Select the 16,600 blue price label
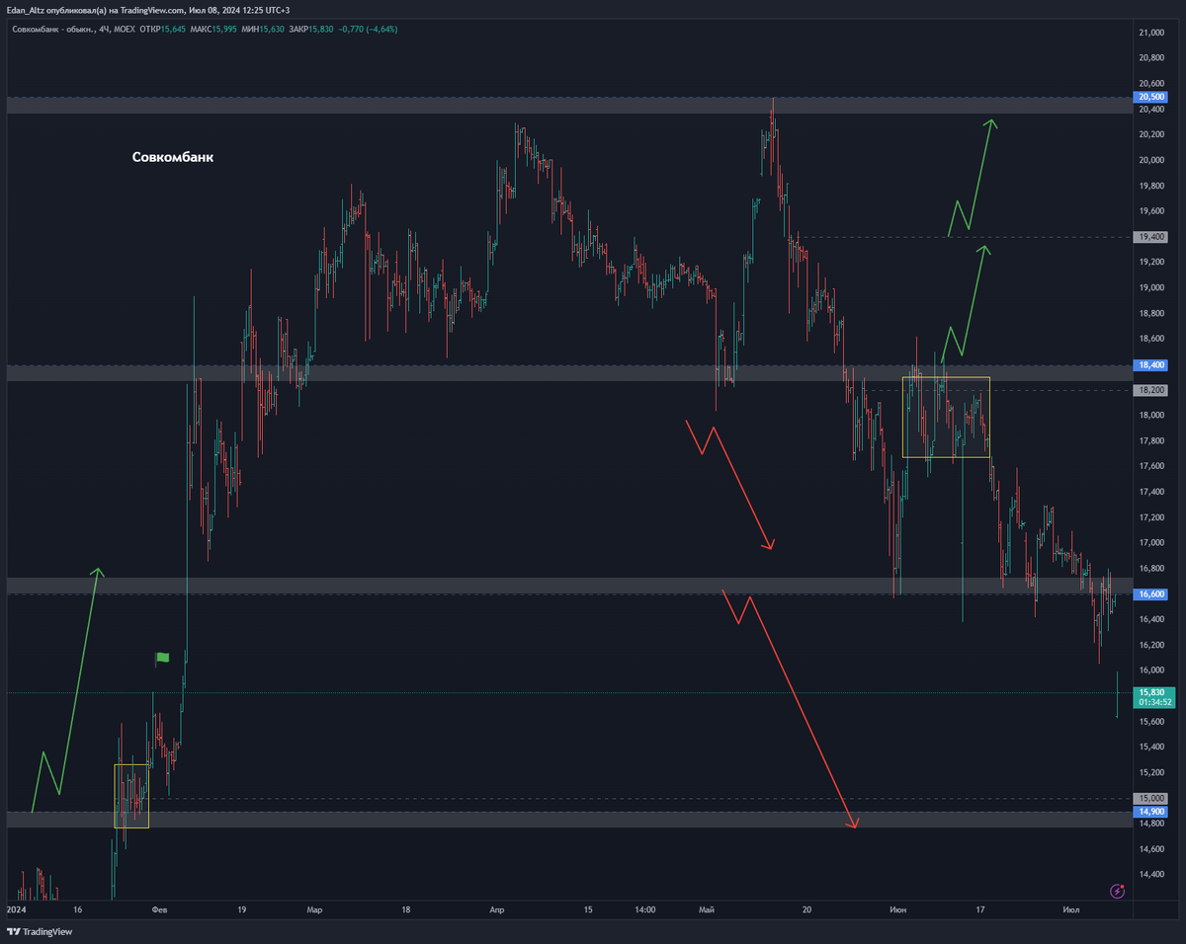The height and width of the screenshot is (944, 1186). (1152, 594)
